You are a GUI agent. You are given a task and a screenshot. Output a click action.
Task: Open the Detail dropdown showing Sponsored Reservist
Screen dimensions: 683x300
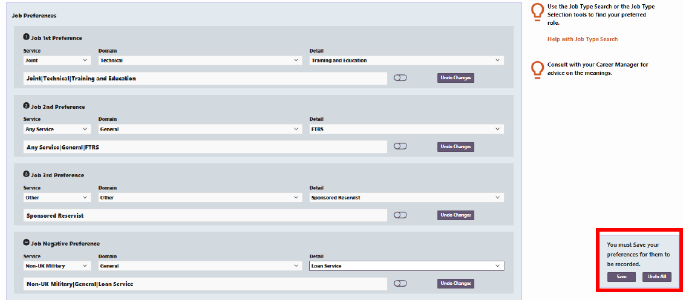pos(407,198)
